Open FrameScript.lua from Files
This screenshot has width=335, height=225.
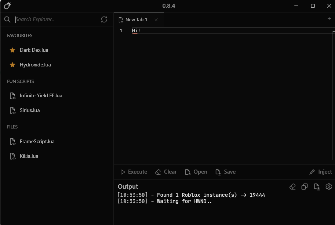pyautogui.click(x=37, y=141)
